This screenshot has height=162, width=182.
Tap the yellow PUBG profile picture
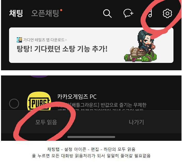39,101
